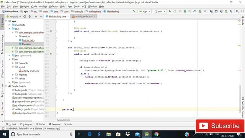
Task: Collapse the Gradle Scripts node
Action: [6, 86]
